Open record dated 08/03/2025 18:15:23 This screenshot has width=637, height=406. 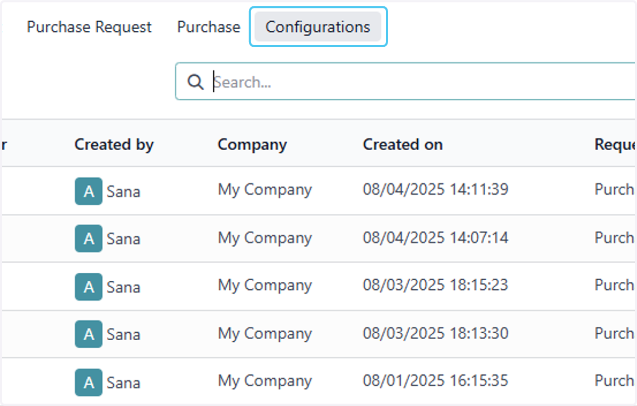(x=436, y=284)
